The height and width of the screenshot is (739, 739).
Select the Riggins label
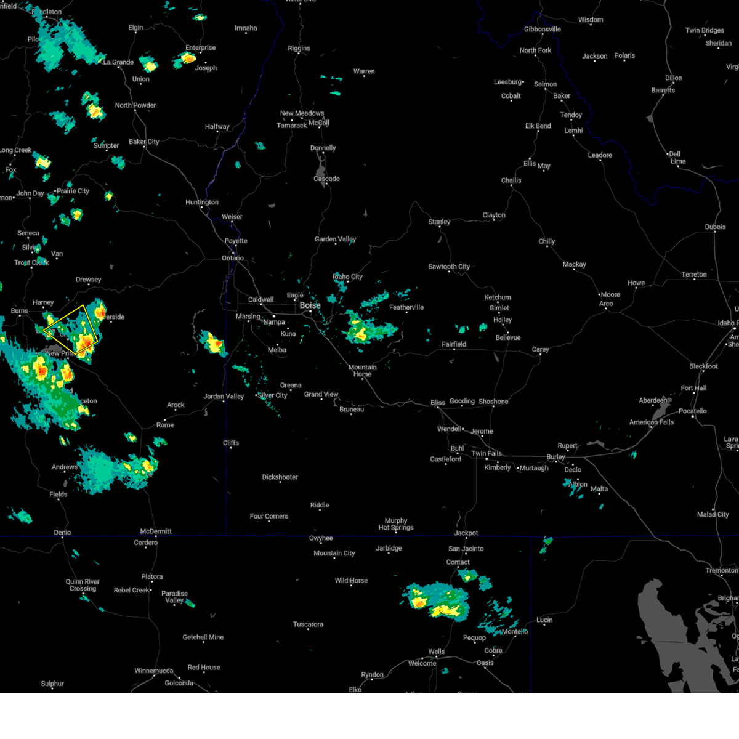[299, 48]
